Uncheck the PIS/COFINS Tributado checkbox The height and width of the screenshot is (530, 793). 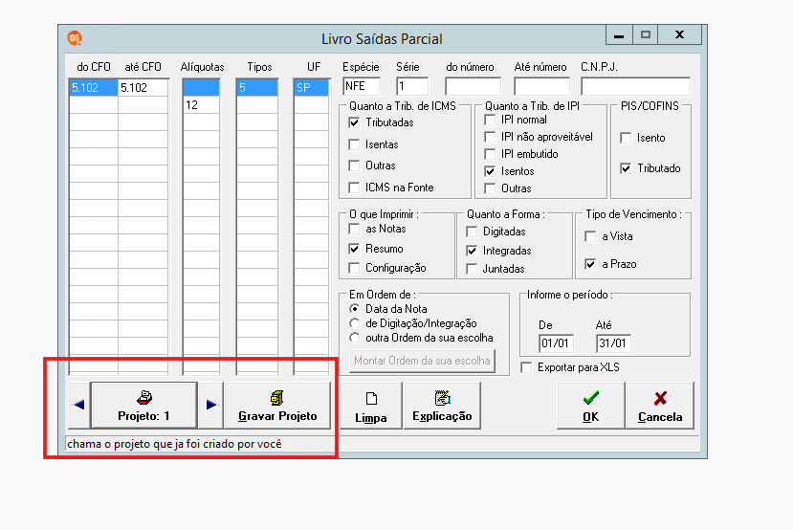pos(626,168)
